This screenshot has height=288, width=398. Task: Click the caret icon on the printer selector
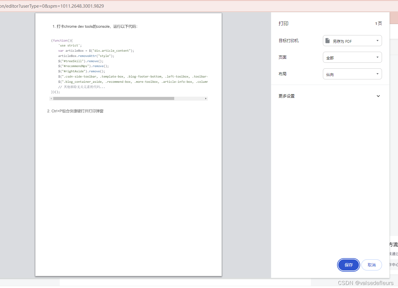(377, 41)
